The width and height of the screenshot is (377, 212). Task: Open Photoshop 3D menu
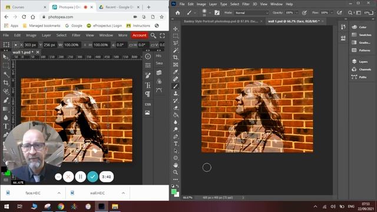(x=255, y=4)
